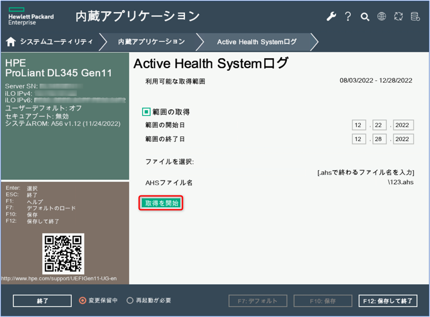Click the home icon in the breadcrumb bar
This screenshot has height=317, width=430.
(x=10, y=41)
